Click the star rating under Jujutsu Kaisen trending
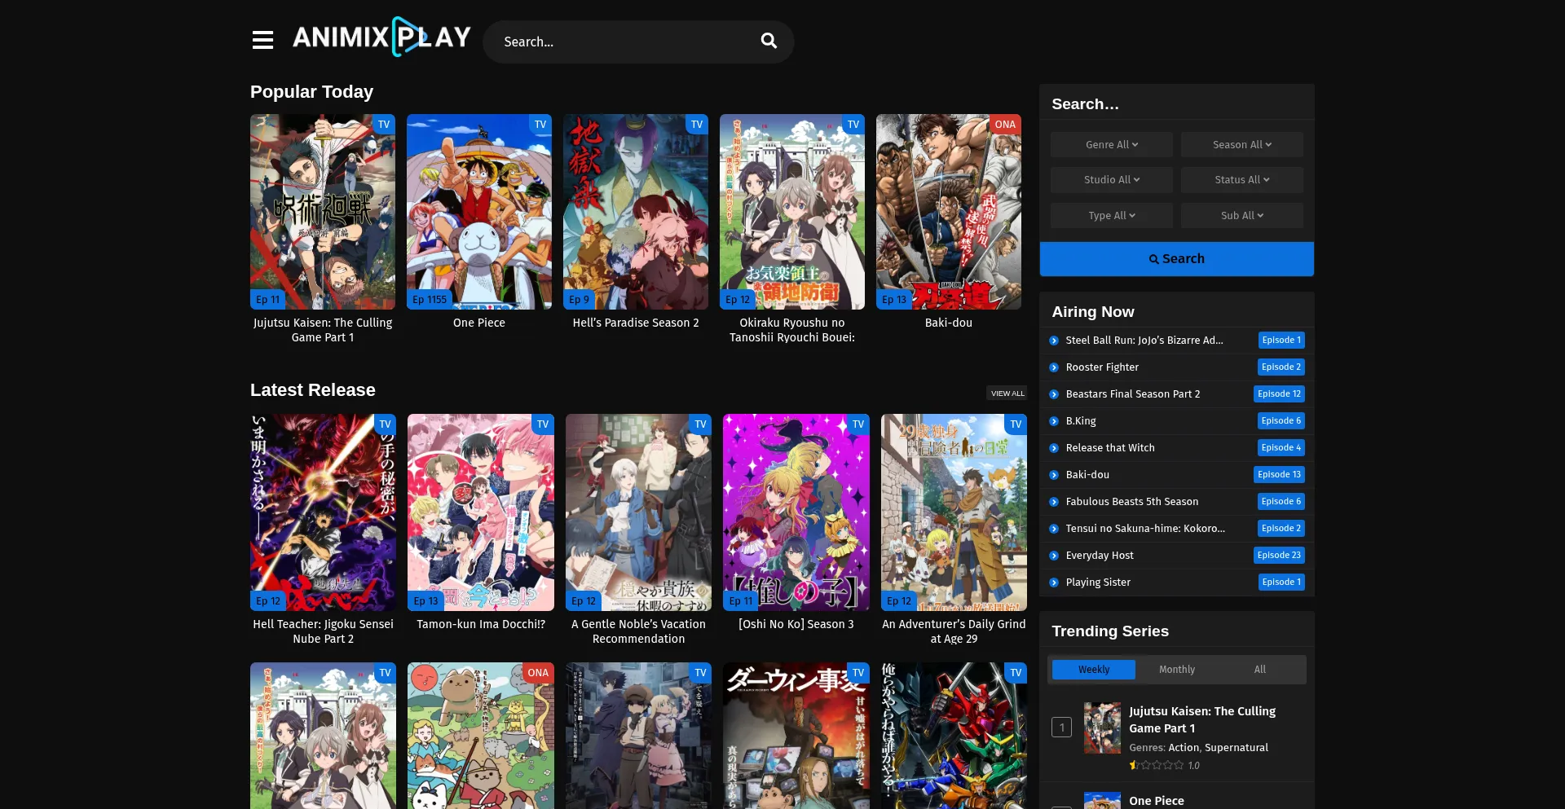The height and width of the screenshot is (809, 1565). (x=1156, y=765)
